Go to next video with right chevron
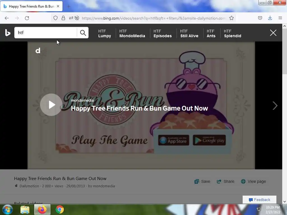 click(x=275, y=106)
